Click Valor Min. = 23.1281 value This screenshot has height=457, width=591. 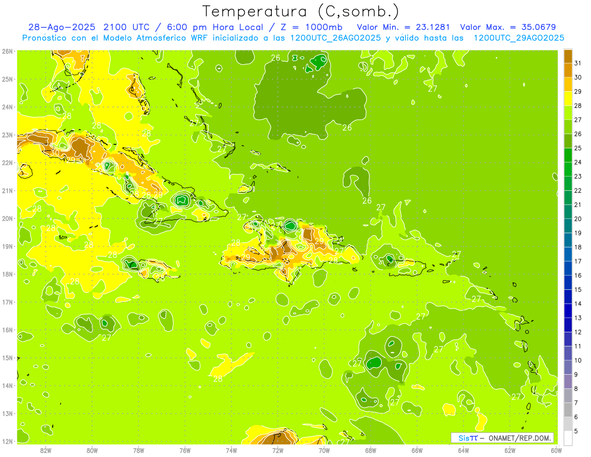[403, 27]
